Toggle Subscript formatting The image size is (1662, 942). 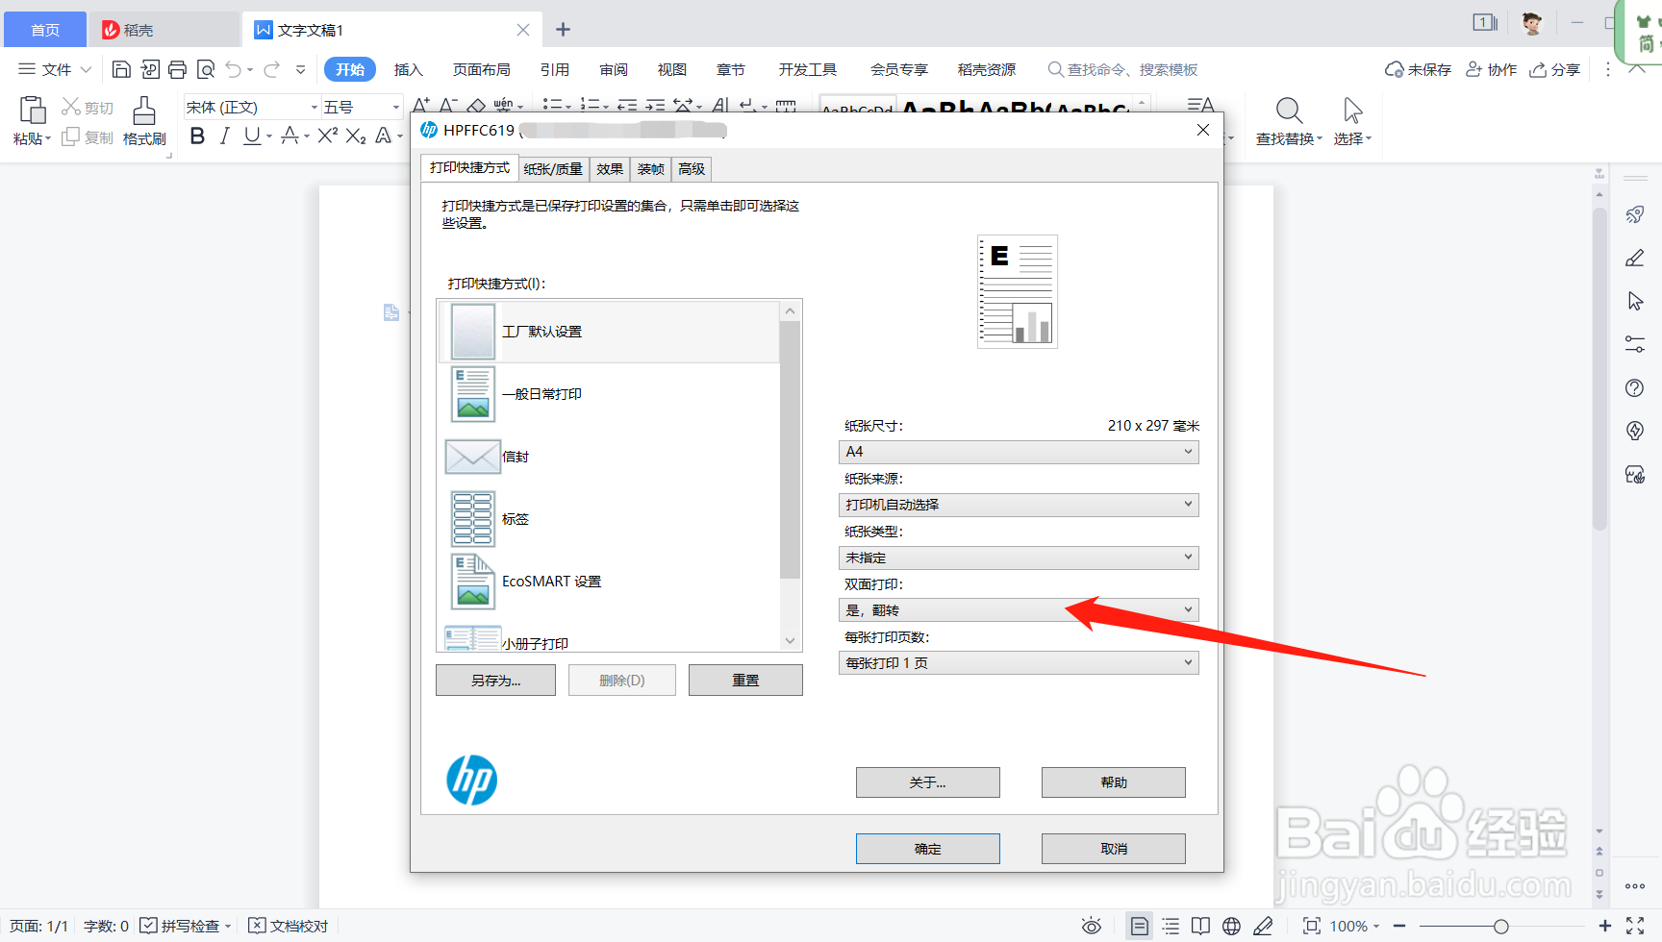pos(356,136)
